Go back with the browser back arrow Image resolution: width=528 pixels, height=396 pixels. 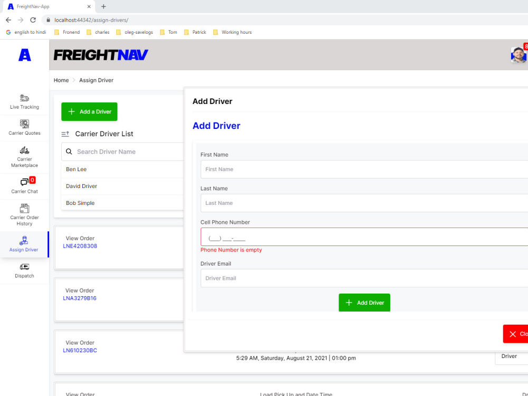pos(8,20)
